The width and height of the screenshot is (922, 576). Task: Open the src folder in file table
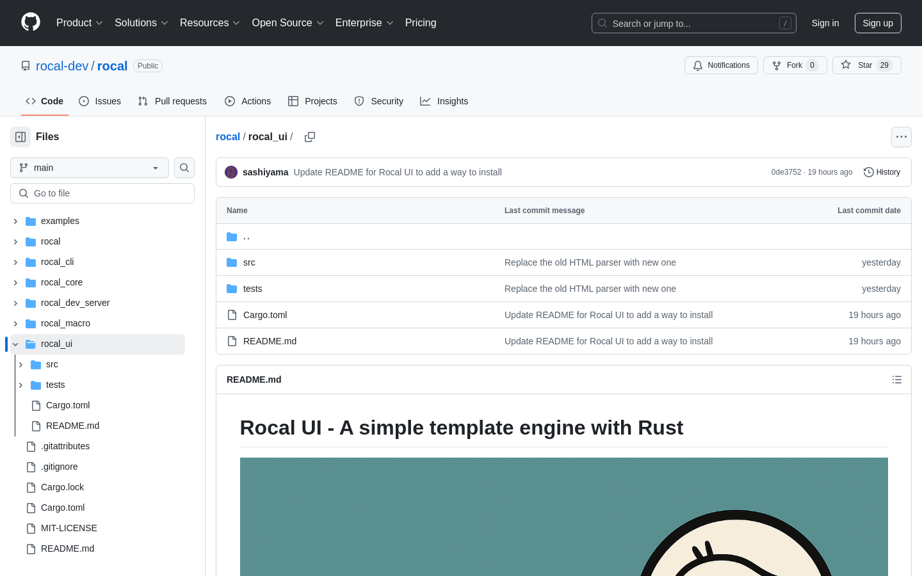coord(249,262)
